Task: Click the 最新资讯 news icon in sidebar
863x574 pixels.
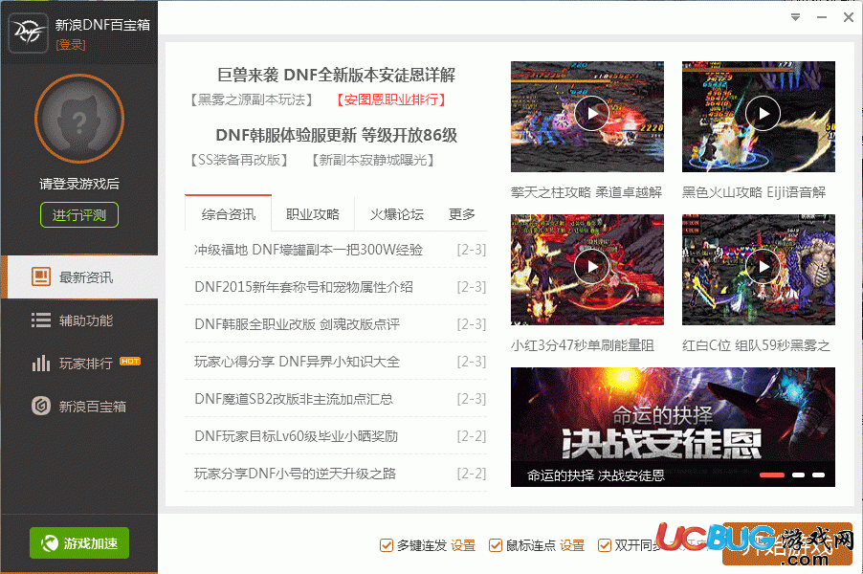Action: 41,276
